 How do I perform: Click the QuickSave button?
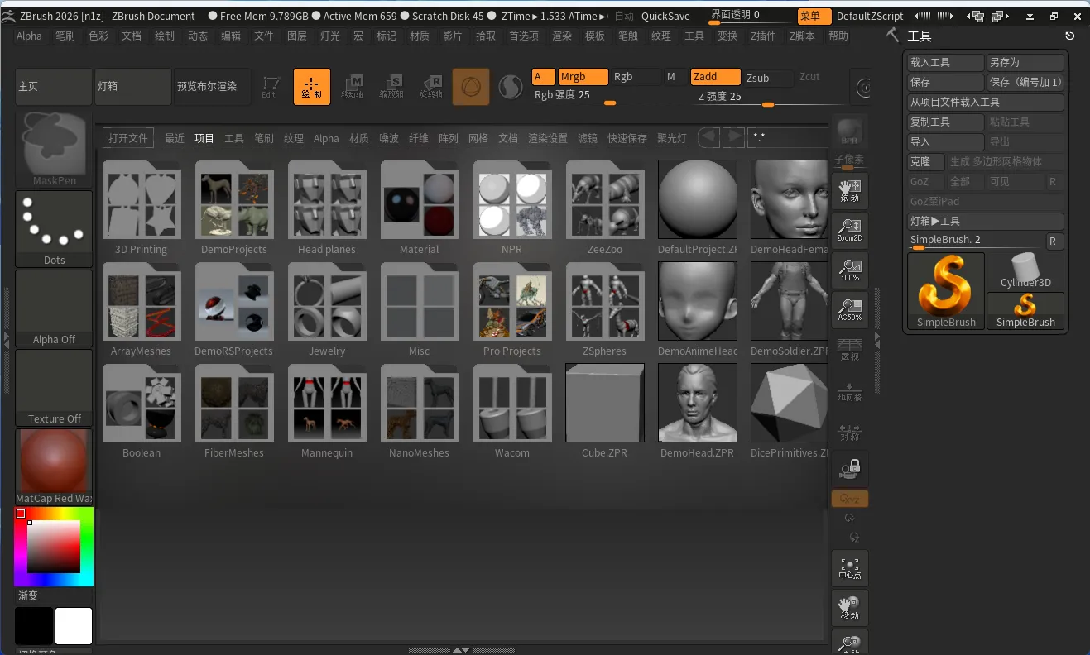point(665,16)
